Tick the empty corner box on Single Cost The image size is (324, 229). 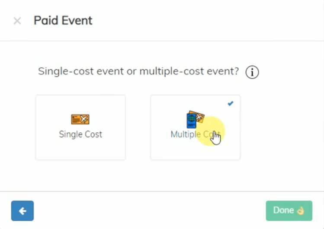116,104
